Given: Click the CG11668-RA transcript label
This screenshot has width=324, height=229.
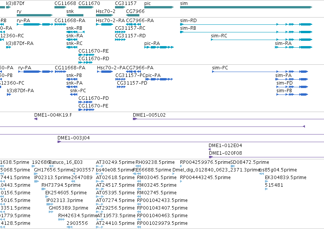Looking at the screenshot, I should [70, 21].
